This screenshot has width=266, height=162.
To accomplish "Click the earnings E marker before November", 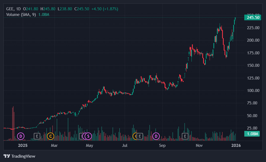I will tap(185, 136).
